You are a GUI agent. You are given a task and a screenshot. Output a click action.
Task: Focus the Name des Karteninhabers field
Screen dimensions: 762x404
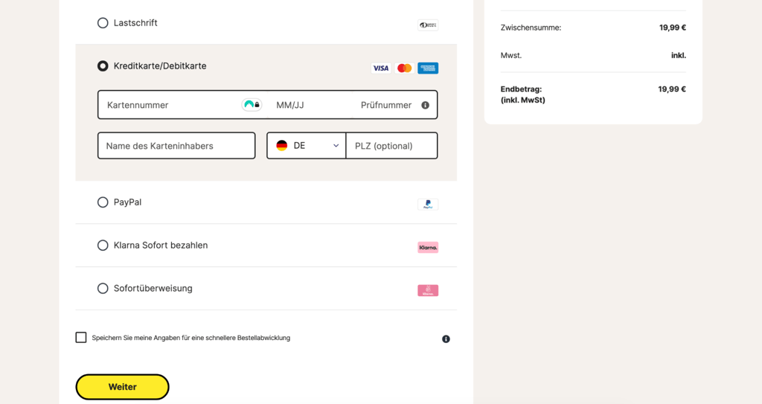[176, 146]
